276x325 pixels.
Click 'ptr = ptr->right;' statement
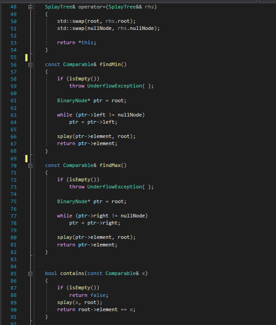[x=95, y=223]
